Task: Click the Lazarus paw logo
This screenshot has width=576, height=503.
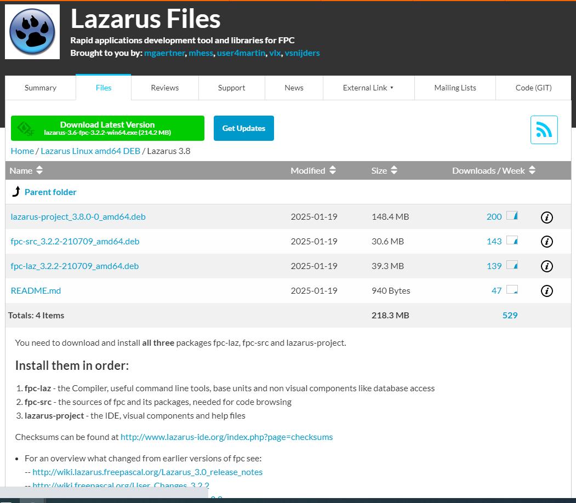Action: point(32,32)
